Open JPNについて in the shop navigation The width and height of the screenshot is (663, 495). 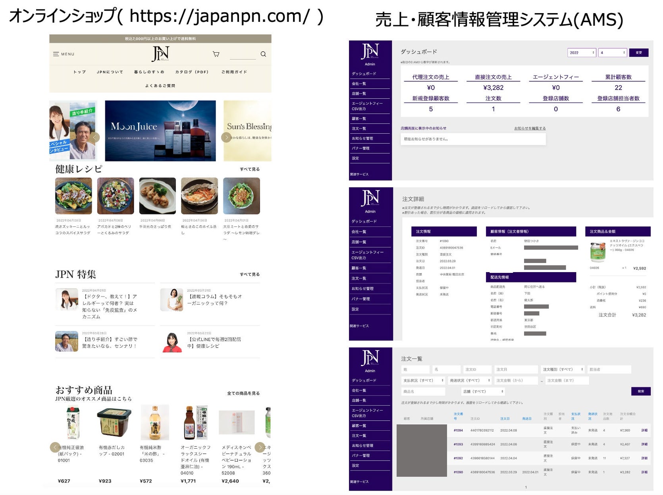click(110, 72)
